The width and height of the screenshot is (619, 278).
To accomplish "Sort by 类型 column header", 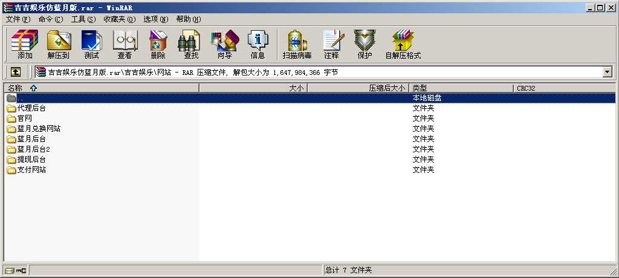I will 461,88.
